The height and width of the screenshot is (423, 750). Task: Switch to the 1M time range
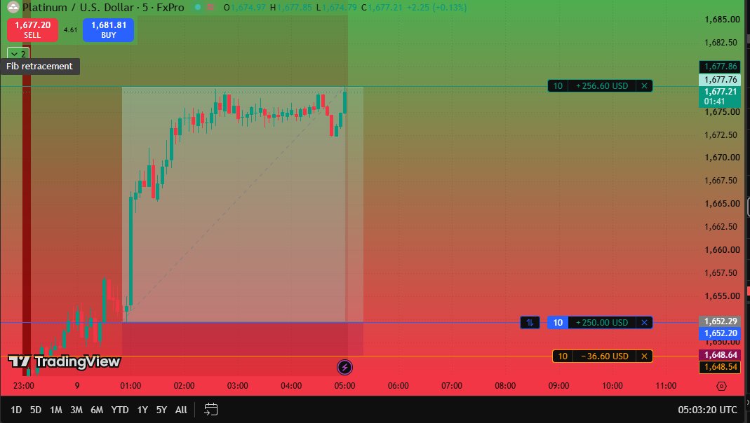click(x=56, y=410)
